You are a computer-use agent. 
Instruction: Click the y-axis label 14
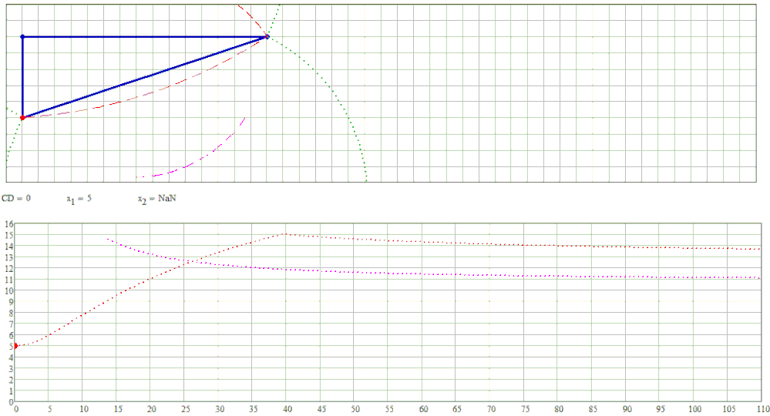point(8,246)
